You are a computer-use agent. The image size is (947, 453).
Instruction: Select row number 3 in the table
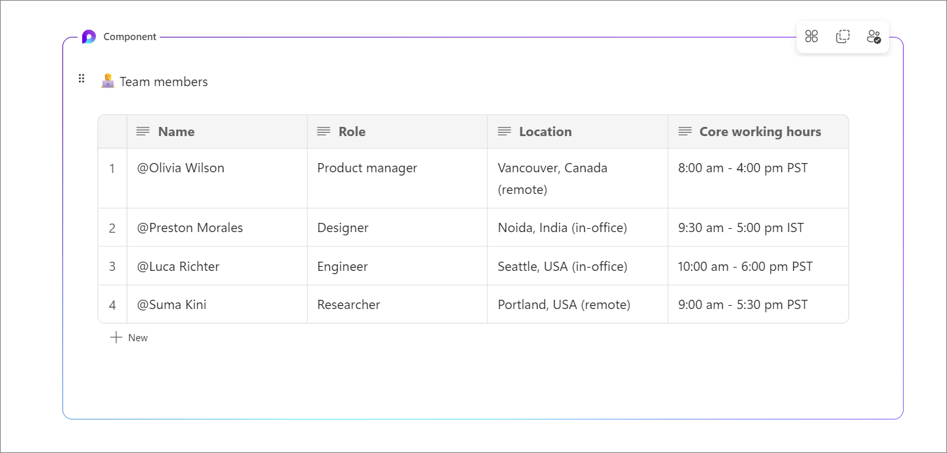[112, 266]
